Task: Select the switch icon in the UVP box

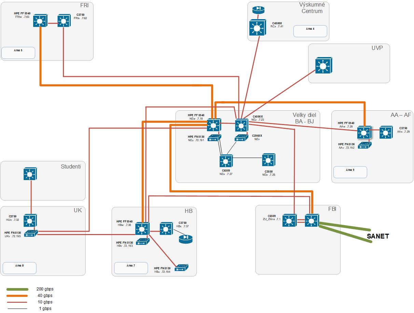Action: (323, 65)
